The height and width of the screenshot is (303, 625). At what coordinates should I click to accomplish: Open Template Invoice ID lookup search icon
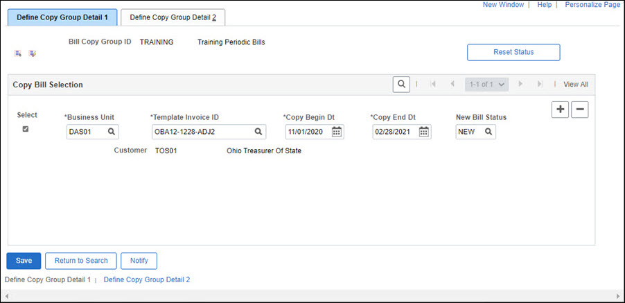pos(258,131)
